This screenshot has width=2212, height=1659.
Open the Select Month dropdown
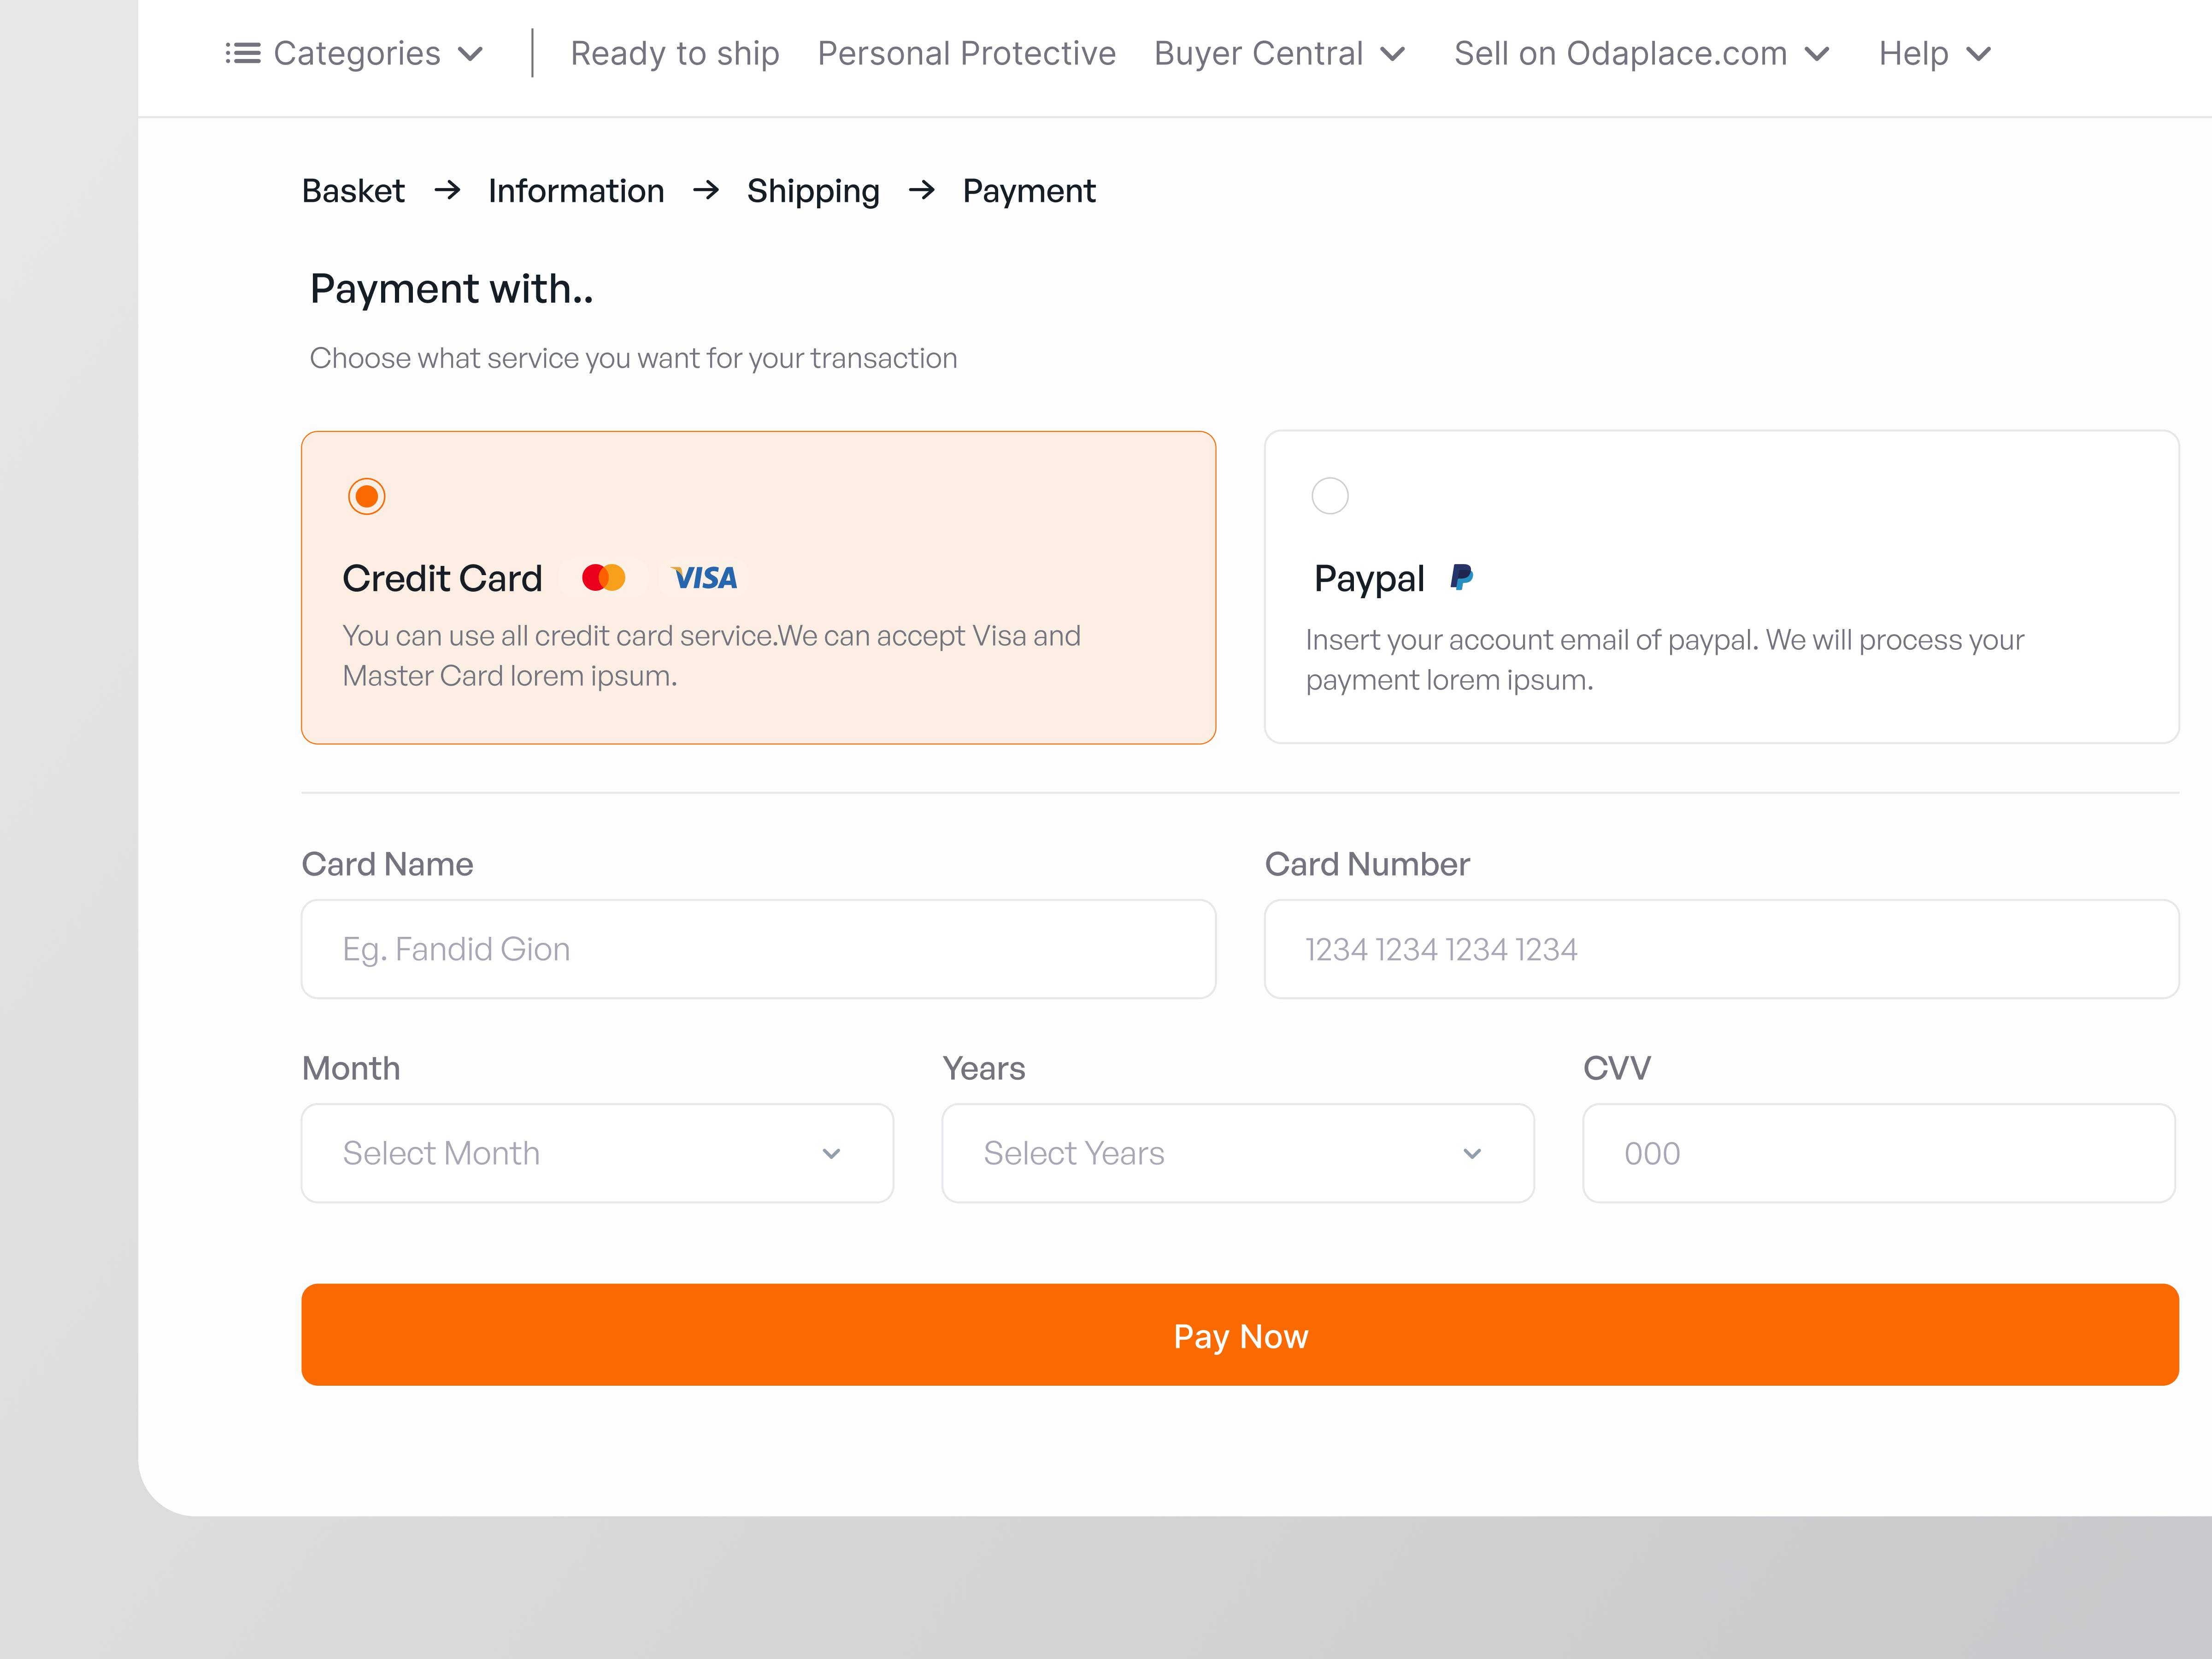click(597, 1152)
